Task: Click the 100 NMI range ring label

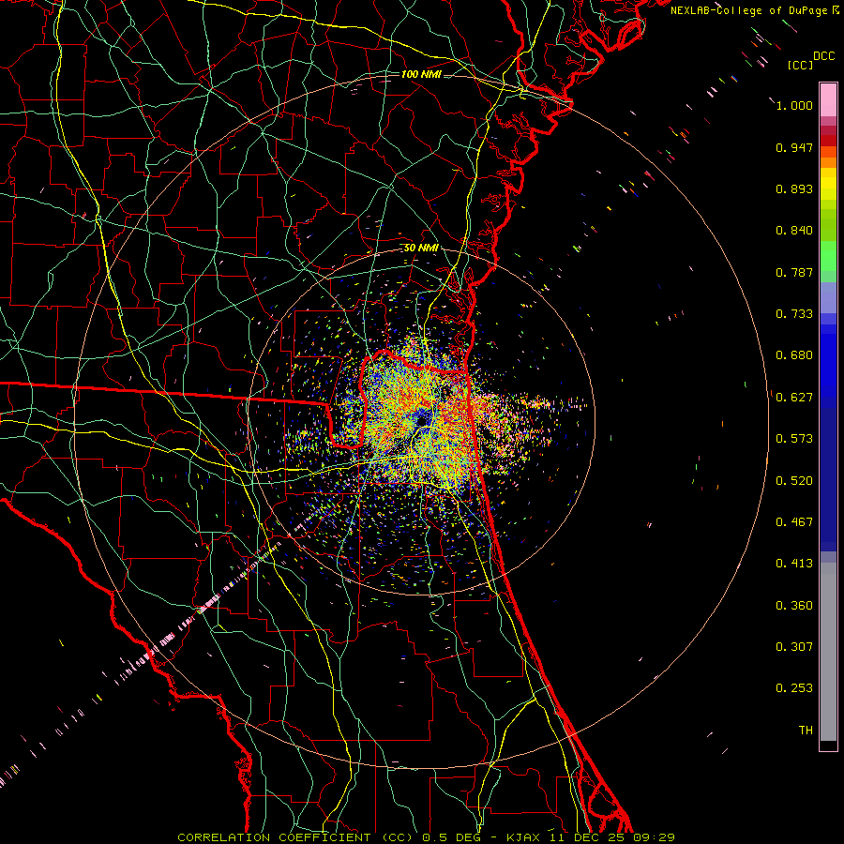Action: 421,74
